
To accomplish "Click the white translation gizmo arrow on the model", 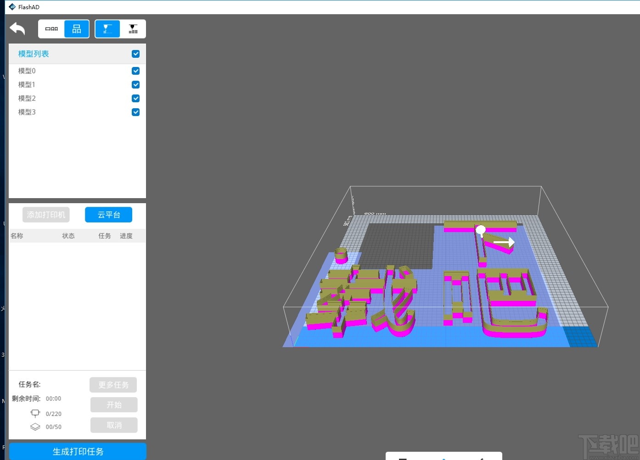I will (505, 242).
